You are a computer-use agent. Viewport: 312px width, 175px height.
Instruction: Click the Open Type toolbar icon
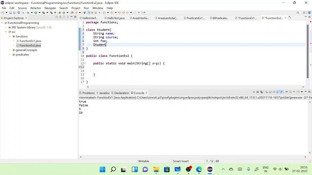72,13
